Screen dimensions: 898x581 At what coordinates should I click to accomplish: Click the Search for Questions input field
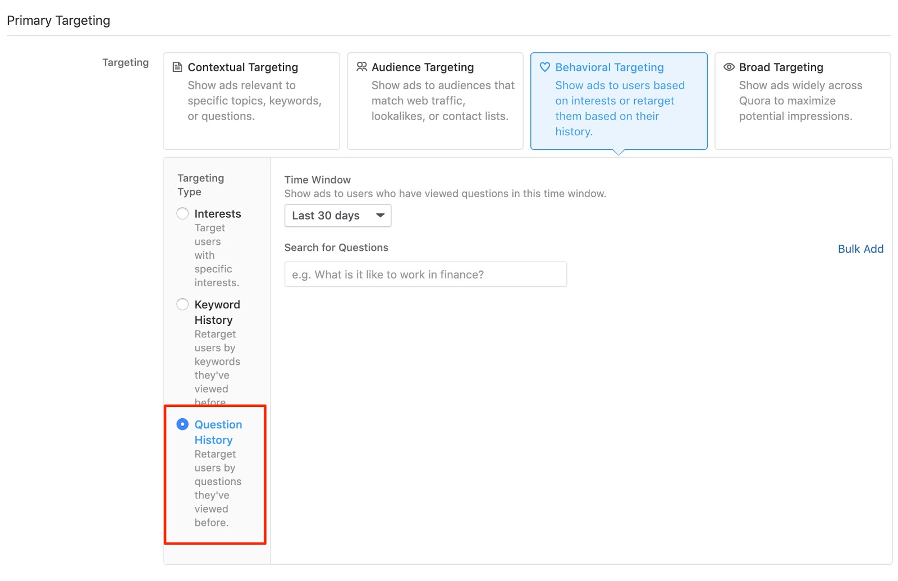tap(425, 275)
